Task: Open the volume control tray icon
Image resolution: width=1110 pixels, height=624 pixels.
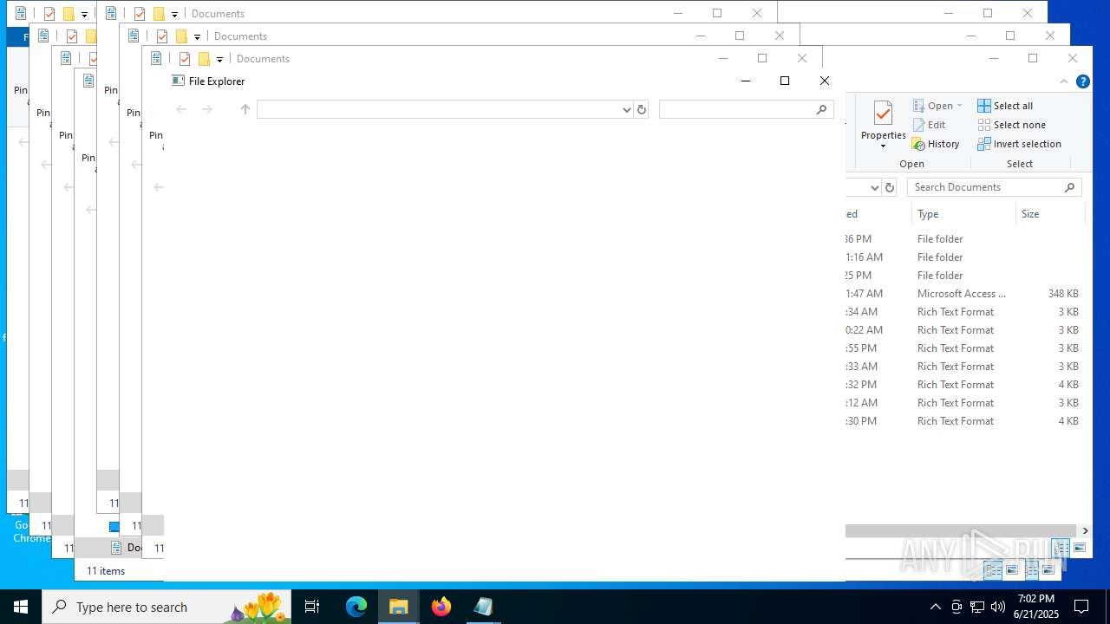Action: tap(998, 607)
